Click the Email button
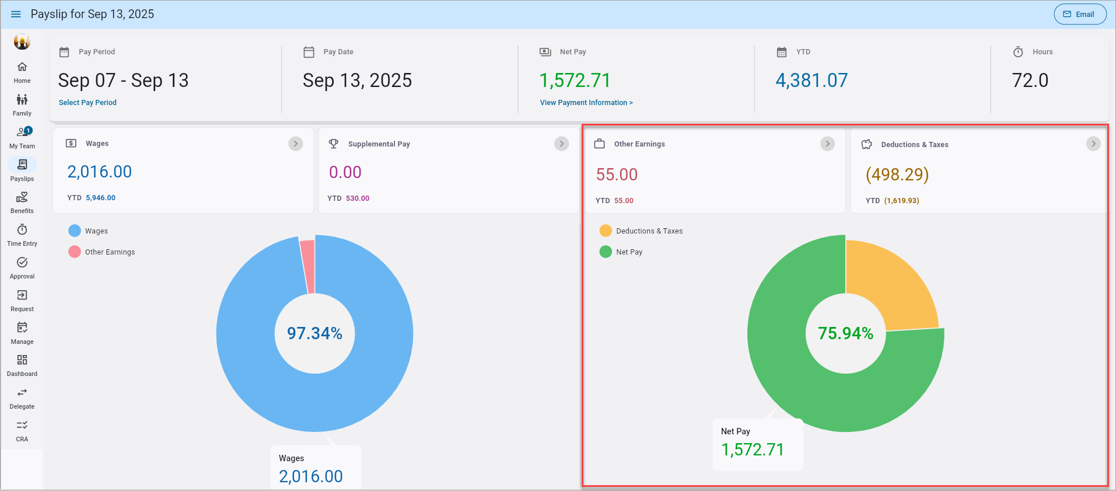 tap(1080, 14)
